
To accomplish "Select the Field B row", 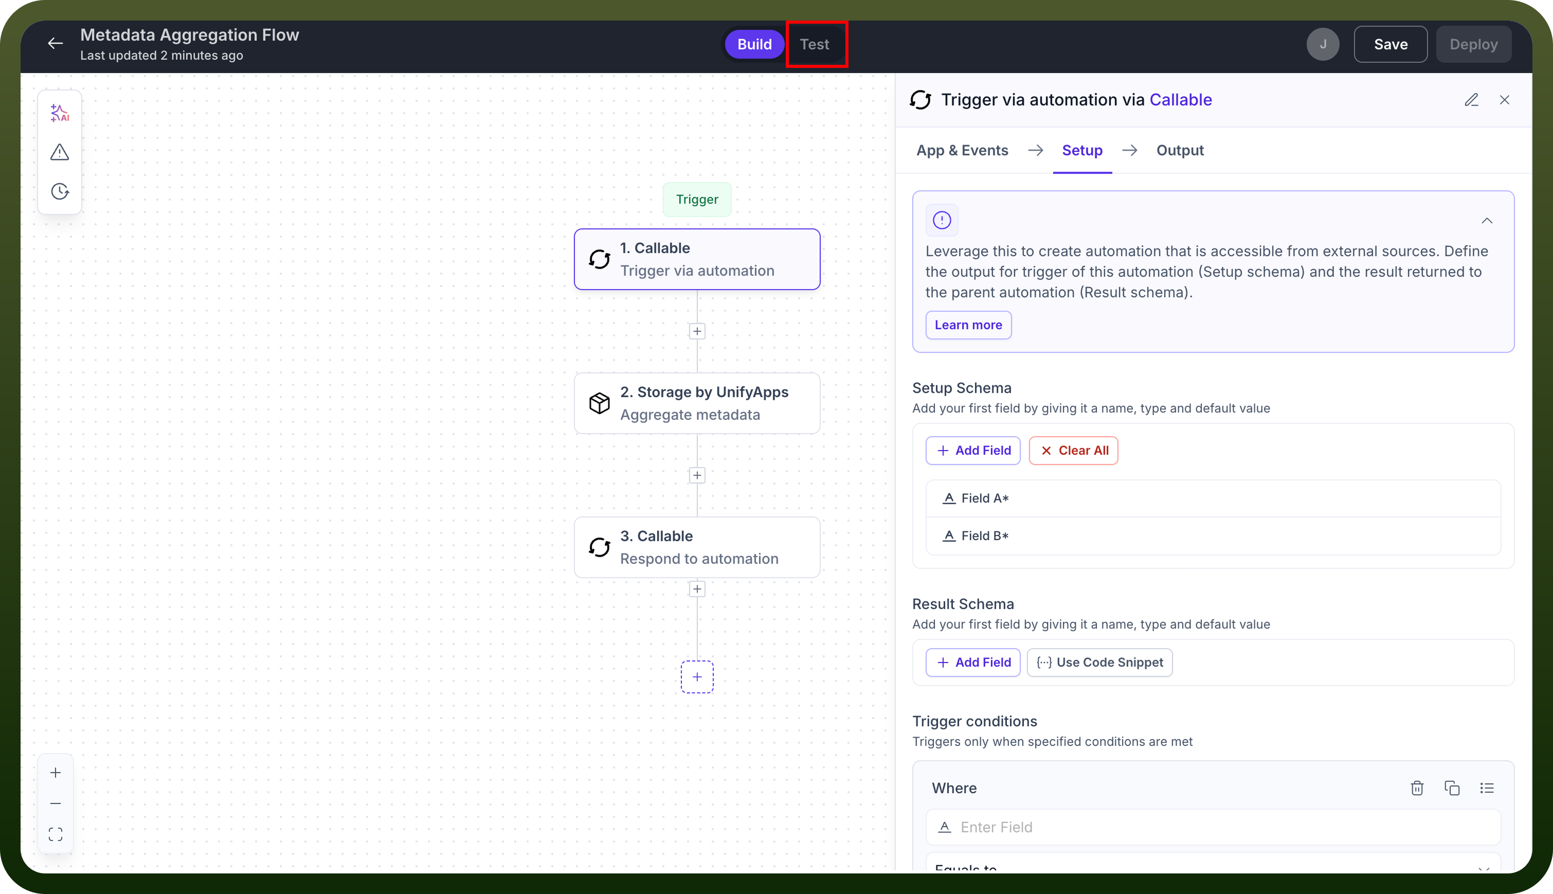I will [1213, 536].
